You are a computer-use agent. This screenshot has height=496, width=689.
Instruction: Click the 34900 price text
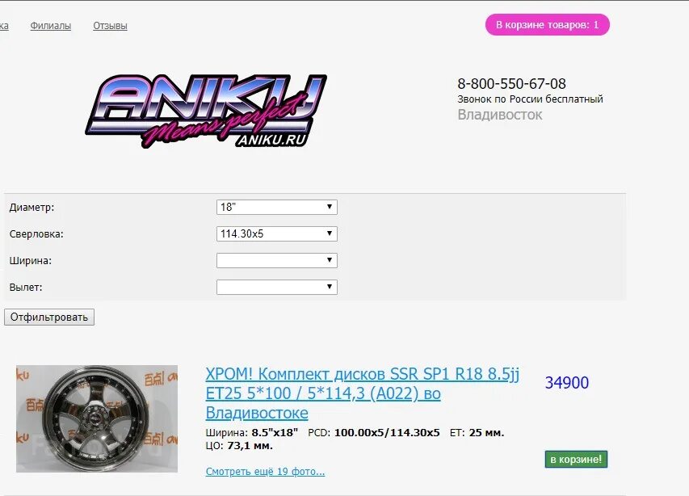point(567,383)
